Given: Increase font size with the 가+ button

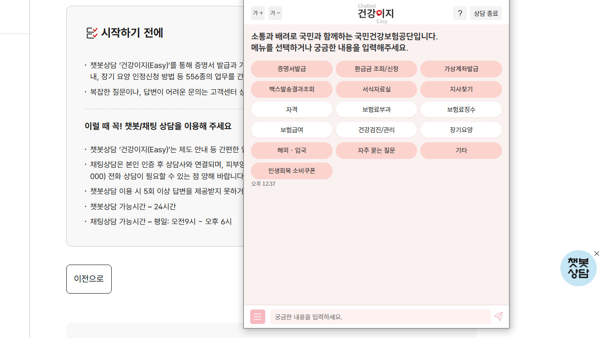Looking at the screenshot, I should click(257, 13).
